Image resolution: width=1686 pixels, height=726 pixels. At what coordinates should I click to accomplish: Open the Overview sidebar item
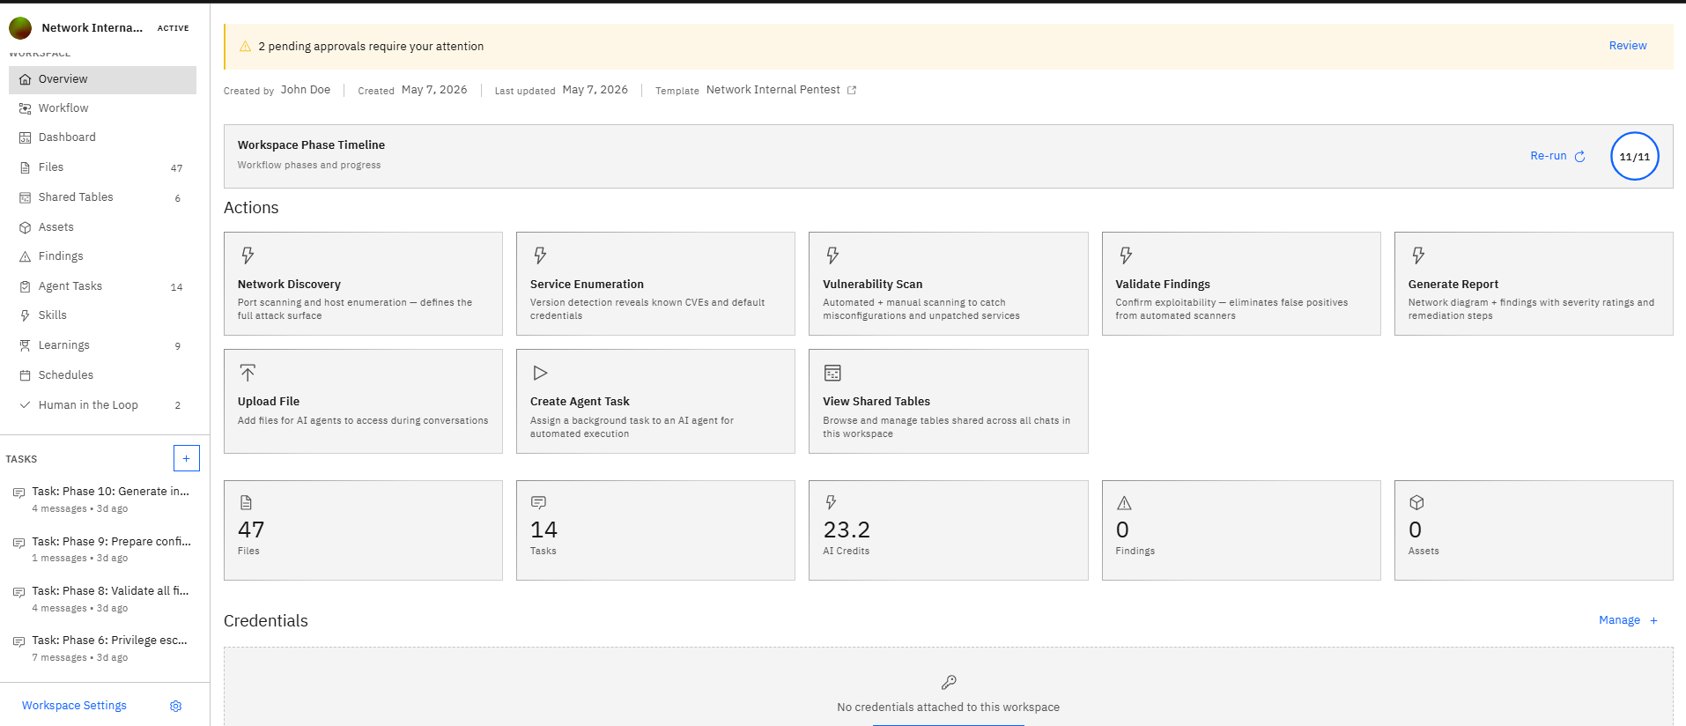click(102, 79)
